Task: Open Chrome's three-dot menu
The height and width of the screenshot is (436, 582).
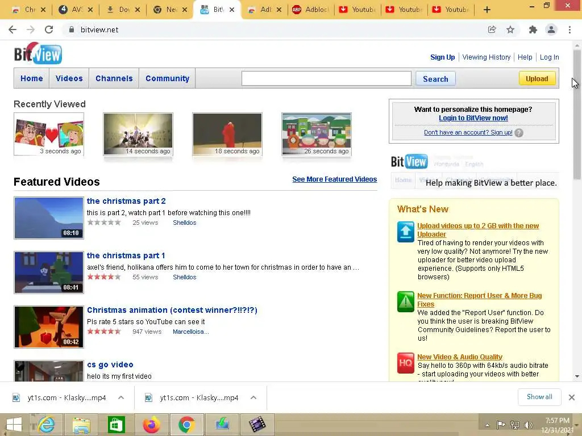Action: [x=569, y=30]
